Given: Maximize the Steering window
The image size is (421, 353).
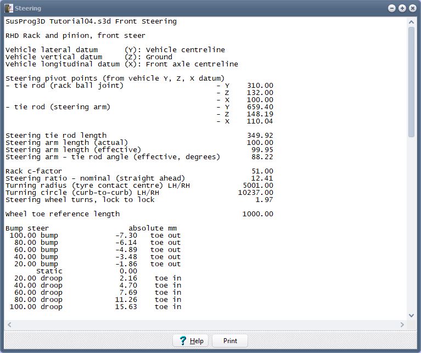Looking at the screenshot, I should click(x=402, y=8).
